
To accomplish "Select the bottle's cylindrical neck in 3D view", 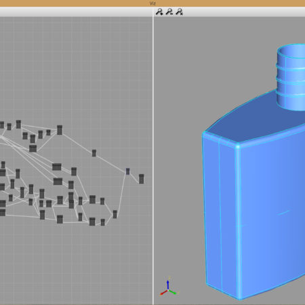I will pyautogui.click(x=291, y=77).
